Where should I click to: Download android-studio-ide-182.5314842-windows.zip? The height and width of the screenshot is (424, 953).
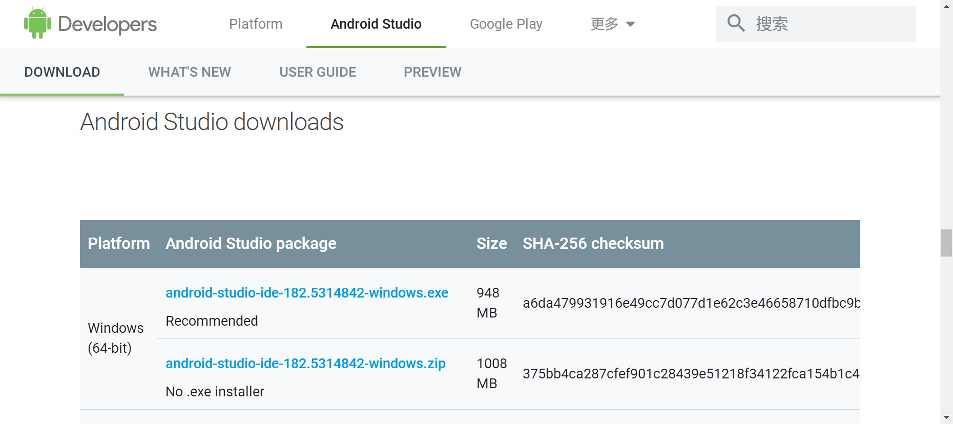click(305, 364)
